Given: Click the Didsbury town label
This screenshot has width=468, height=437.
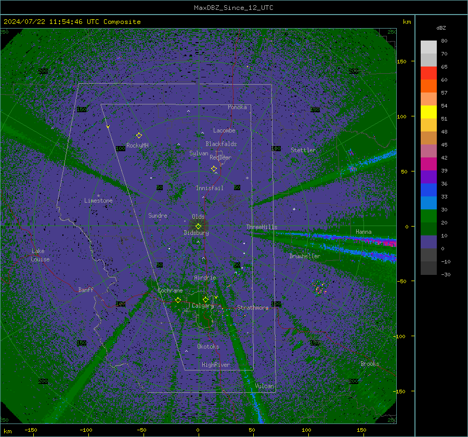Looking at the screenshot, I should pyautogui.click(x=196, y=233).
